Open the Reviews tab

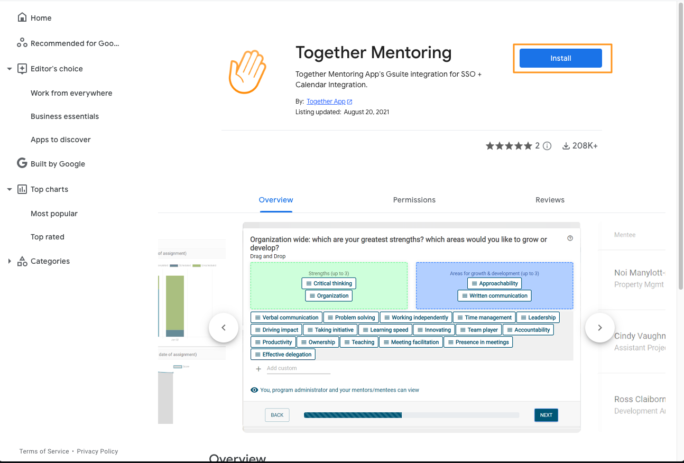point(550,200)
